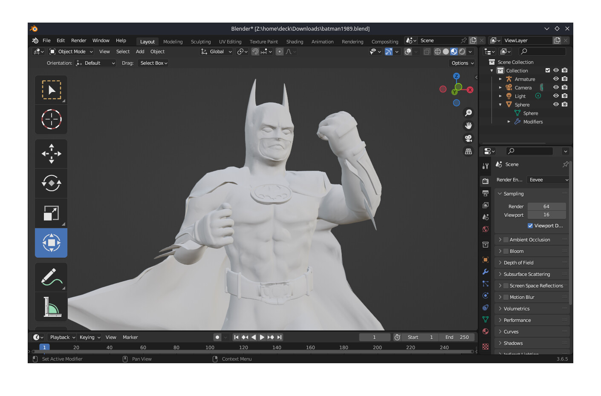Click the zoom magnifier viewport icon

(468, 113)
